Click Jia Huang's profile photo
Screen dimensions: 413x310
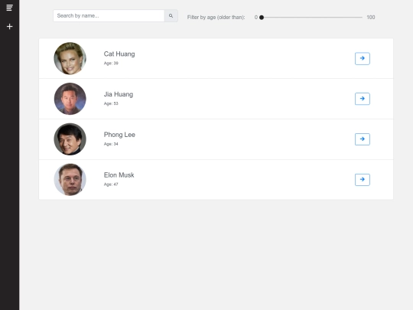click(x=70, y=99)
